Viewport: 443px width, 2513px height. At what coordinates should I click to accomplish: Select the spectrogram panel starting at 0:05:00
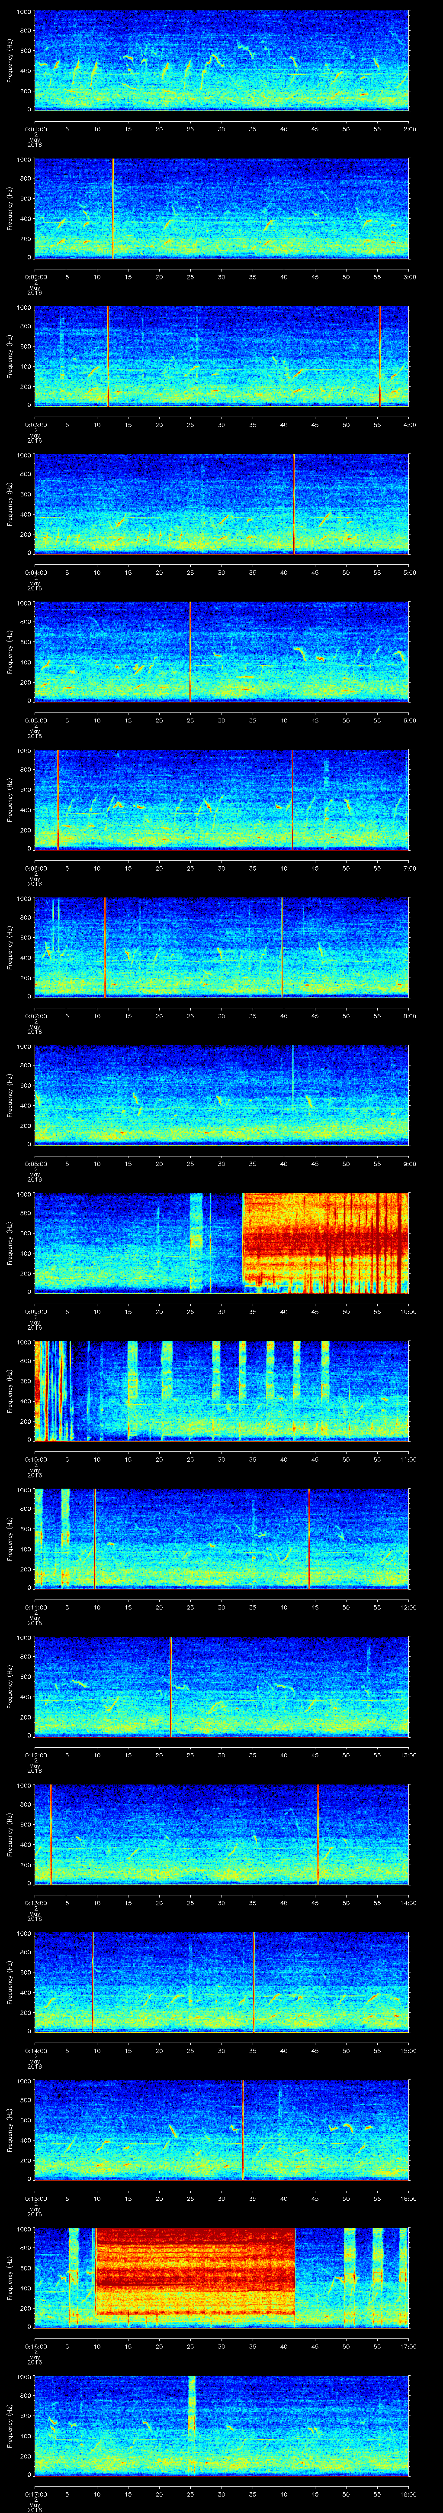coord(222,652)
